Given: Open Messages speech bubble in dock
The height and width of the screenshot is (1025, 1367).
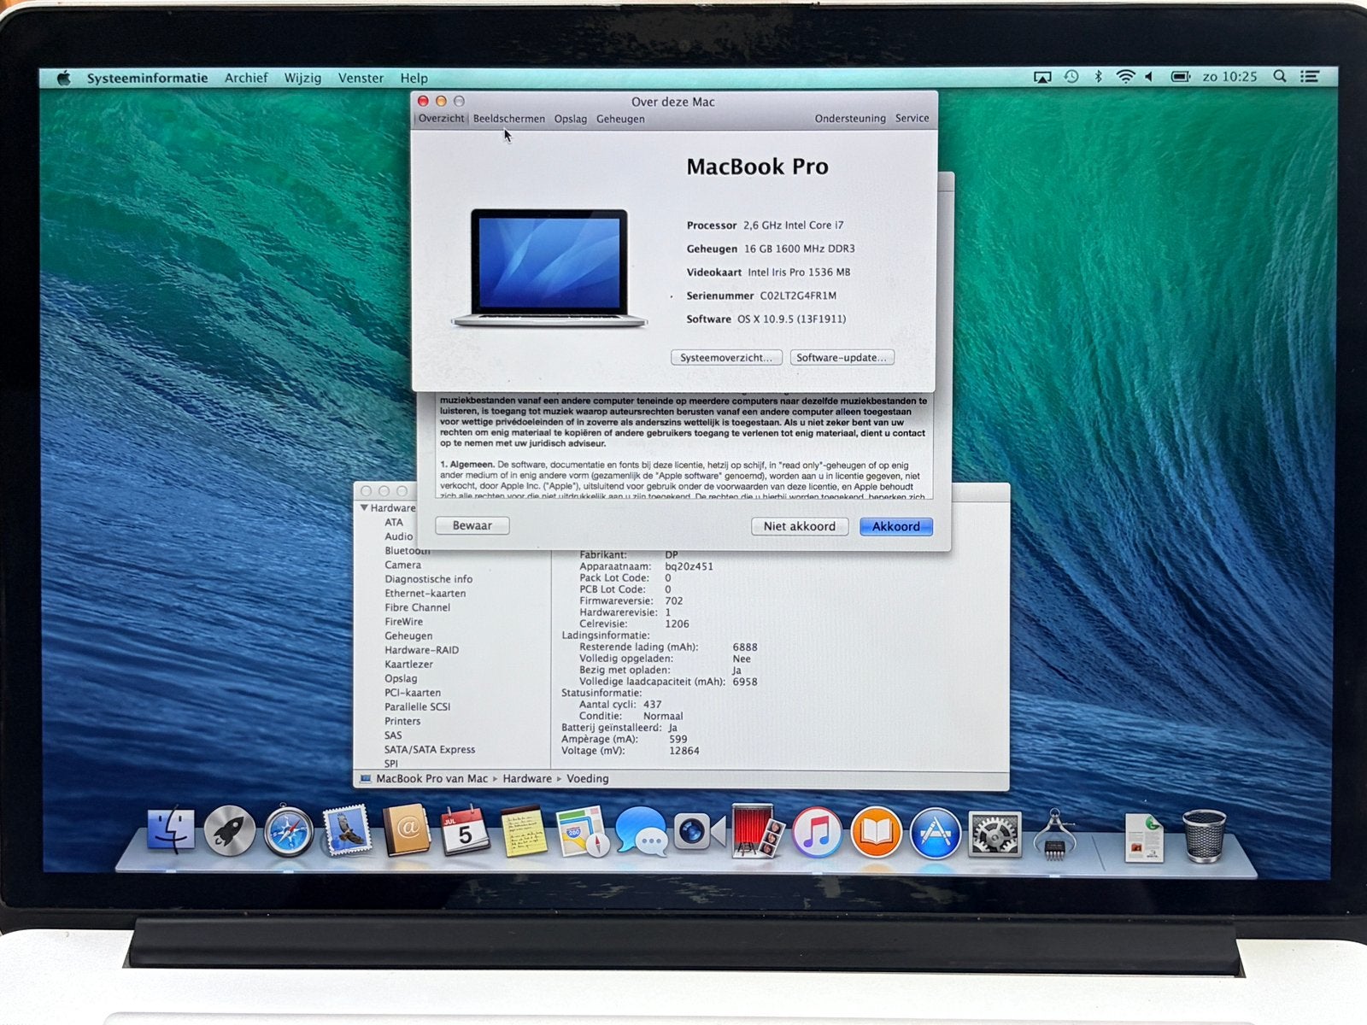Looking at the screenshot, I should (x=641, y=831).
